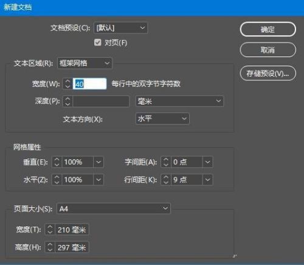Click the 宽度(W) input field
Screen dimensions: 304x265
pyautogui.click(x=89, y=83)
